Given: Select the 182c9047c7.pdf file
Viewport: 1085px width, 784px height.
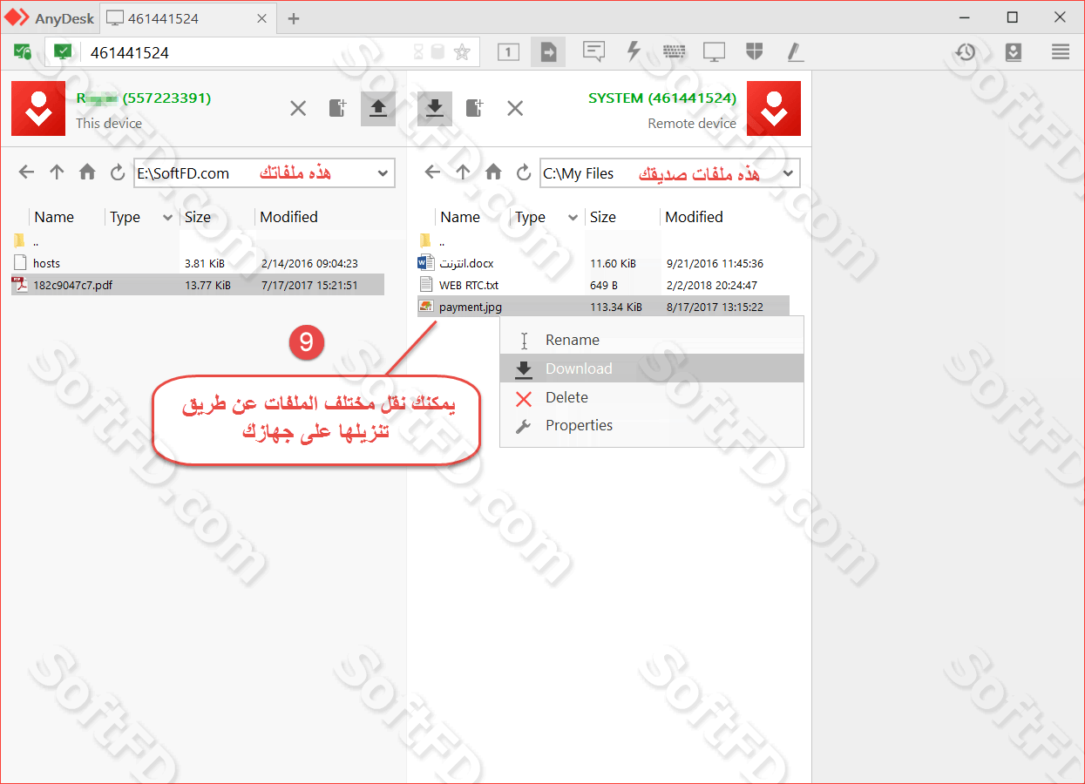Looking at the screenshot, I should (x=198, y=285).
